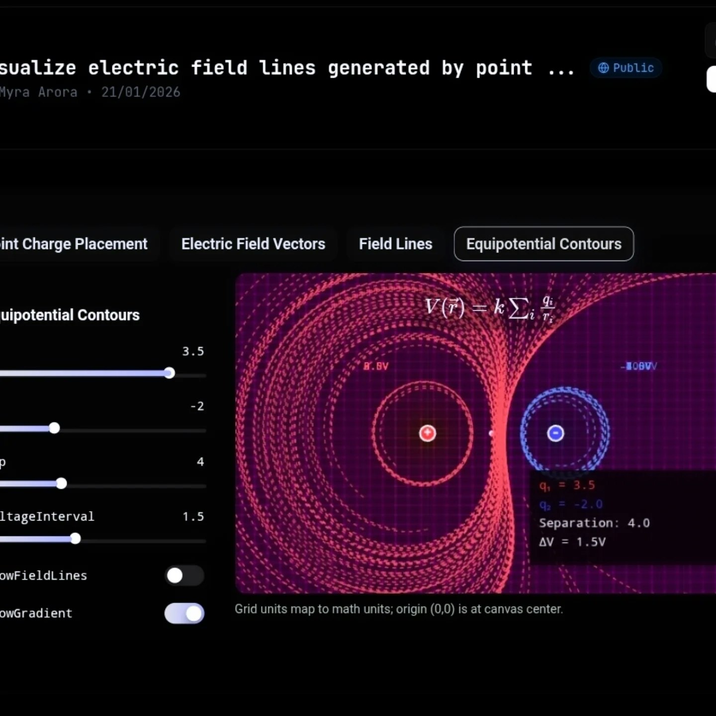Disable the showGradient toggle

[184, 614]
